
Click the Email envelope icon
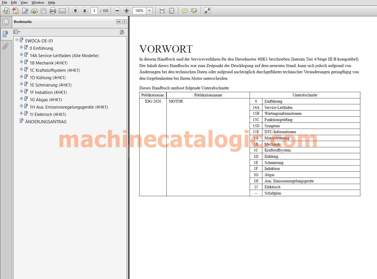tap(62, 11)
